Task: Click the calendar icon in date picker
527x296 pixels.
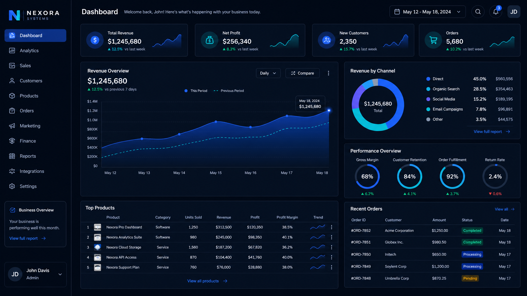Action: click(x=397, y=12)
